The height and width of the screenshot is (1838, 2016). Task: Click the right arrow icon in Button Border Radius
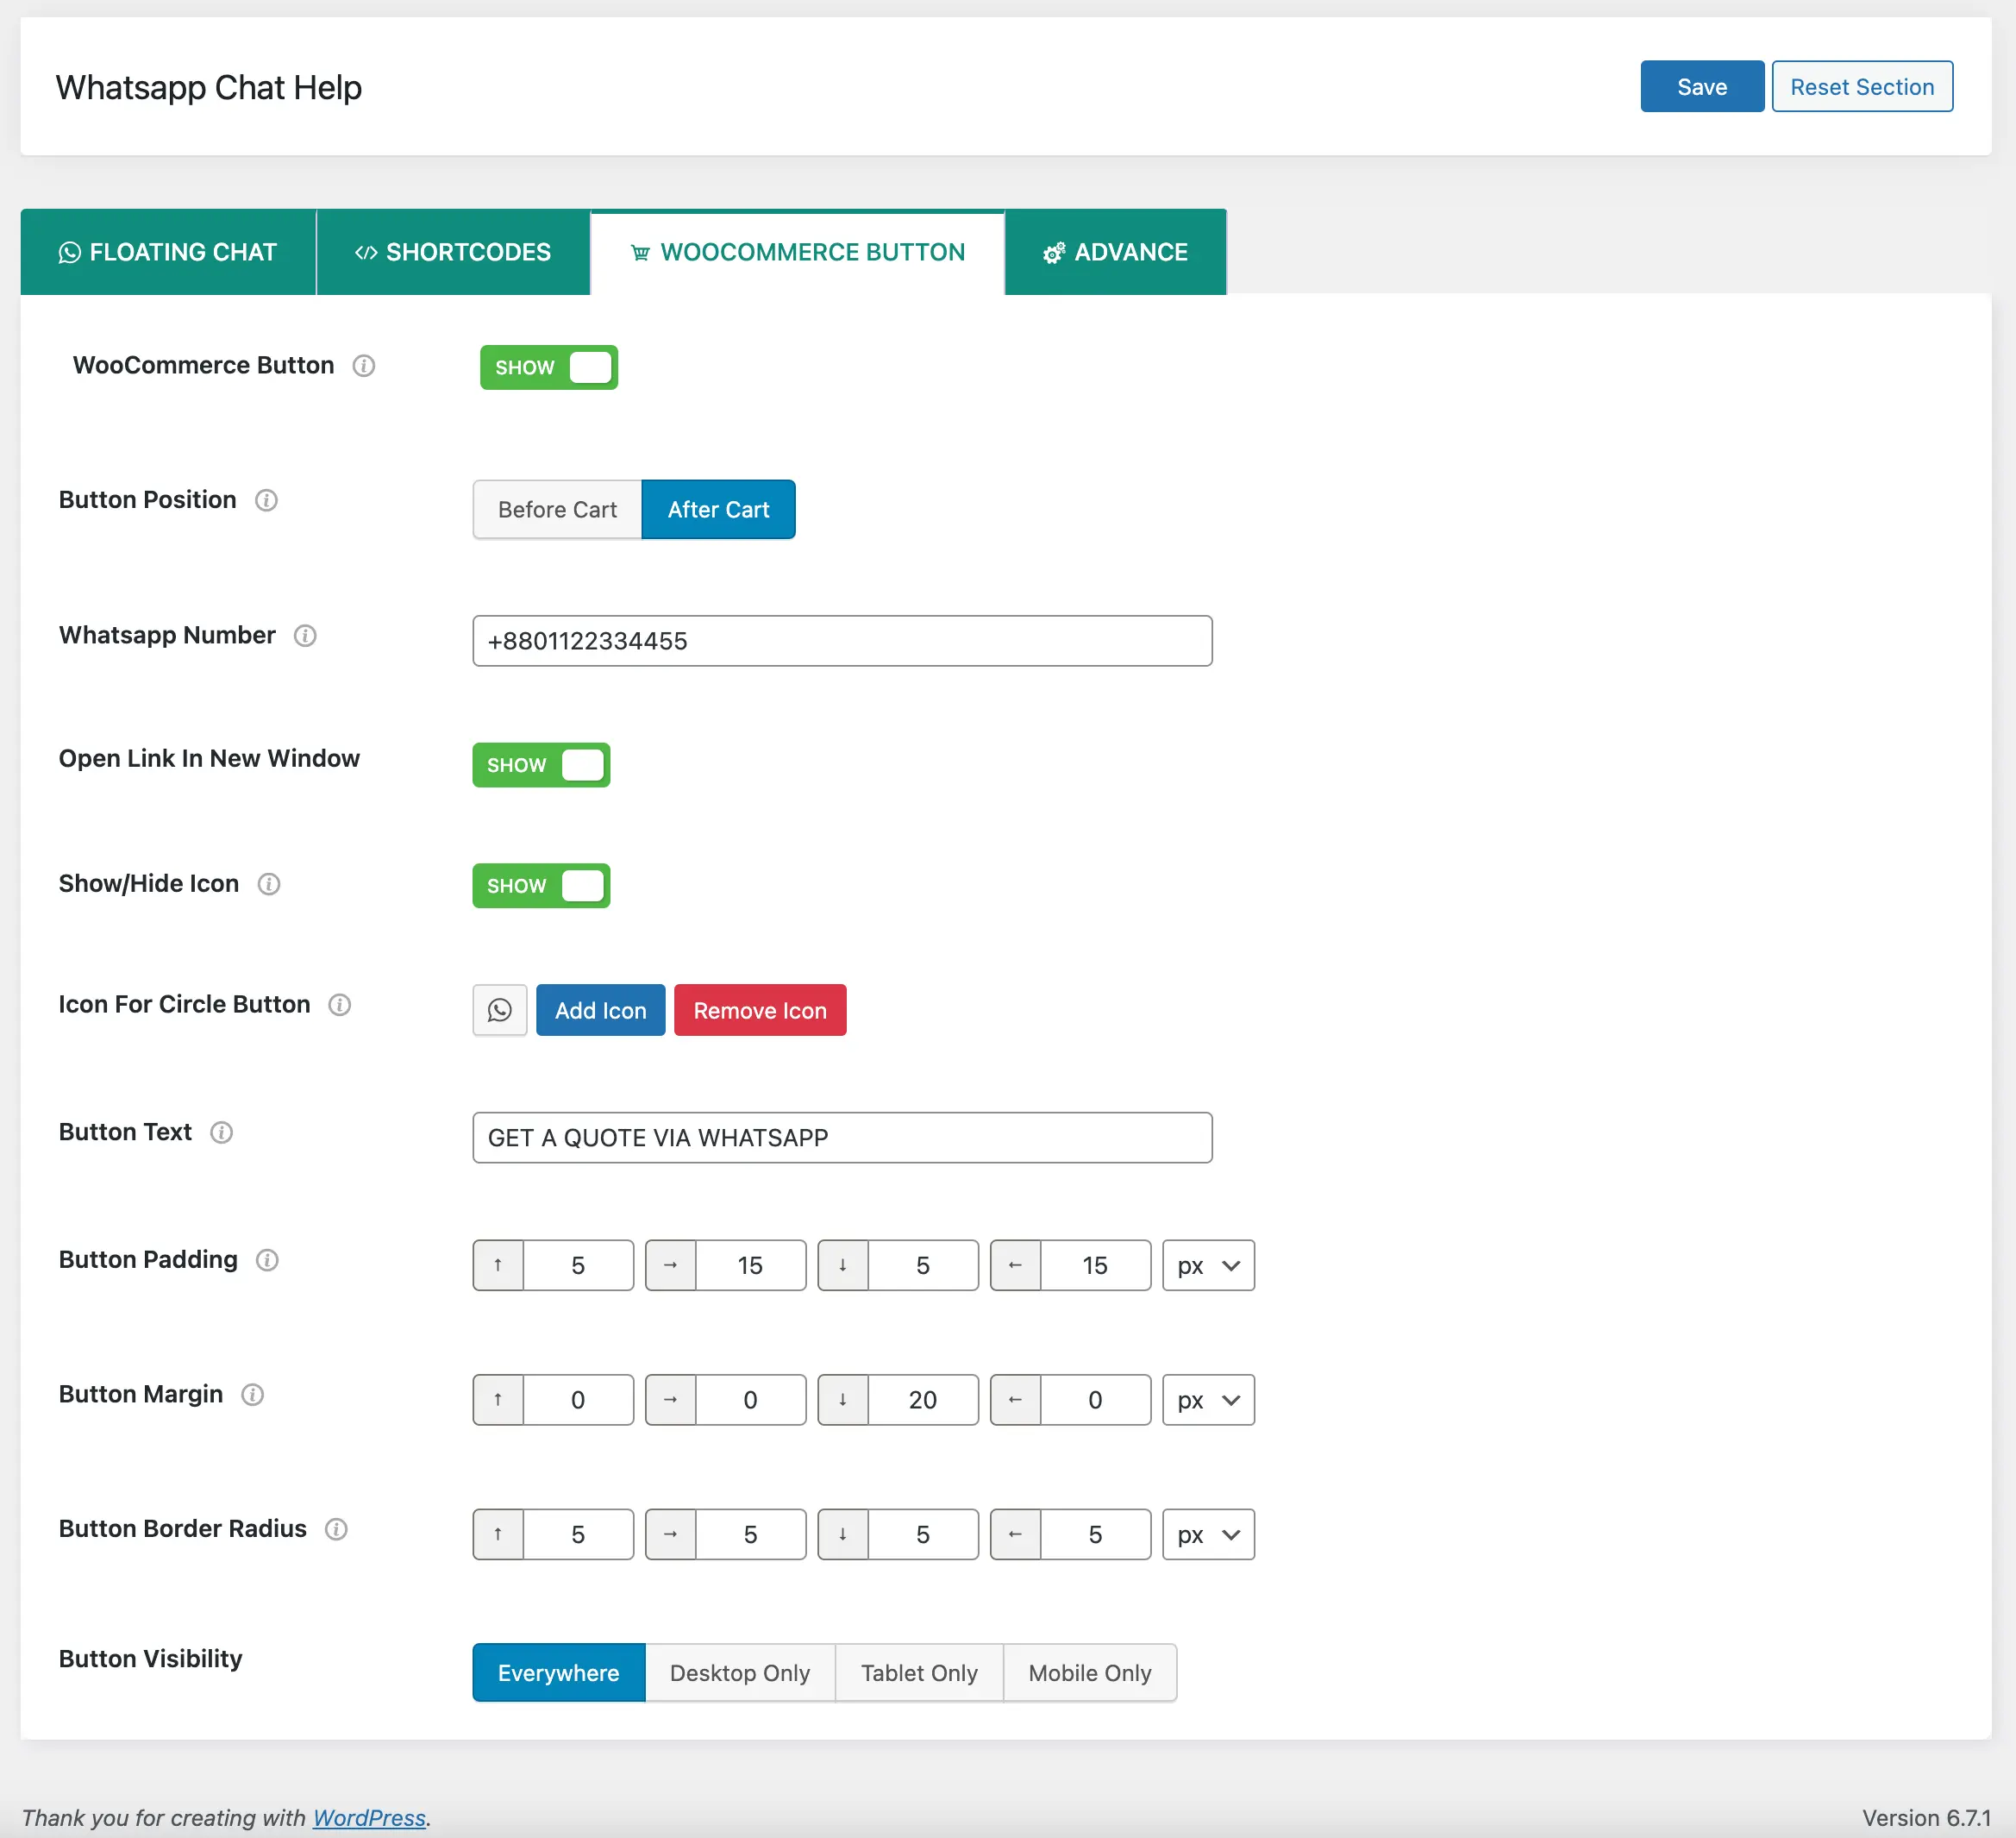pos(671,1534)
